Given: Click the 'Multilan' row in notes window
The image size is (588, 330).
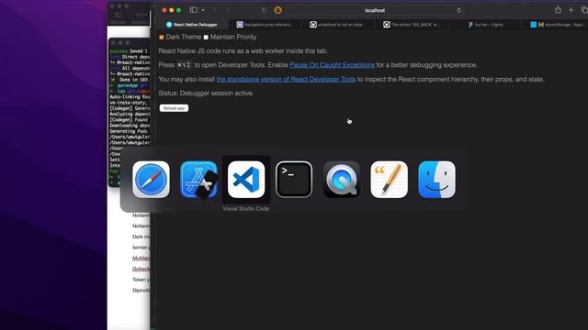Looking at the screenshot, I should point(141,258).
